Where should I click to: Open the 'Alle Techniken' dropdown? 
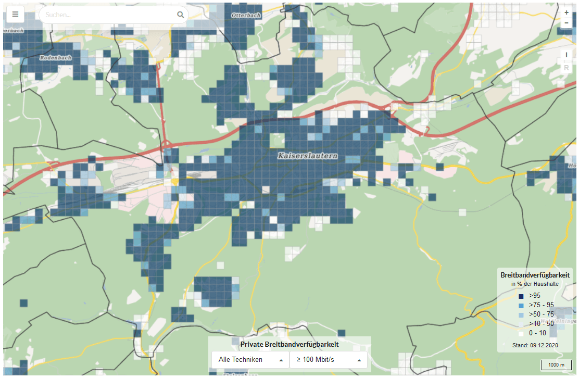(250, 359)
